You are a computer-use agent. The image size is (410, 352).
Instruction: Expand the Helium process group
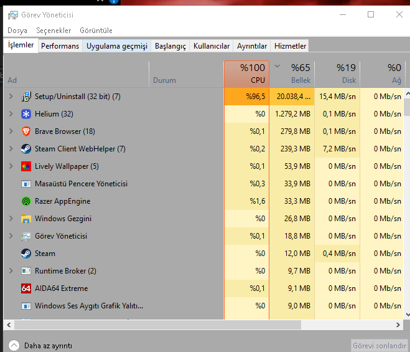click(11, 114)
